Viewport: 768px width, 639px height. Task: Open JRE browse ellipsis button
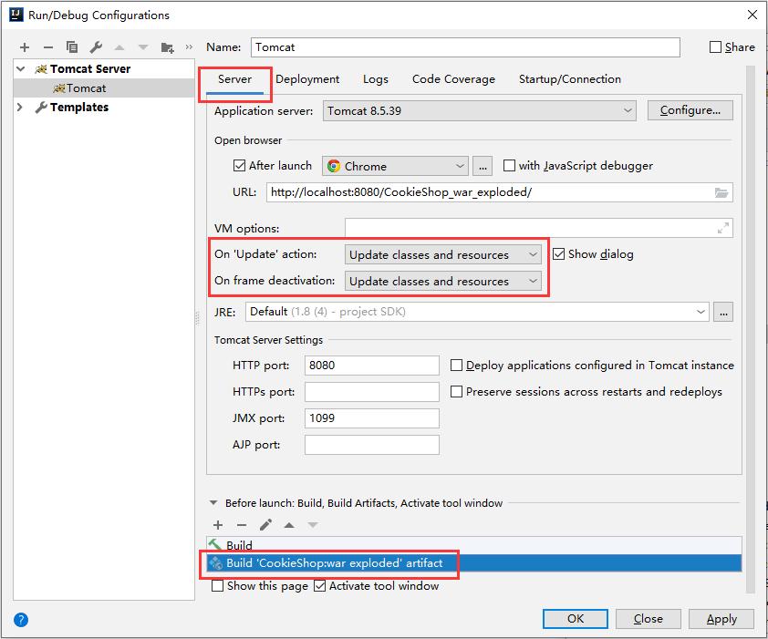(x=723, y=312)
